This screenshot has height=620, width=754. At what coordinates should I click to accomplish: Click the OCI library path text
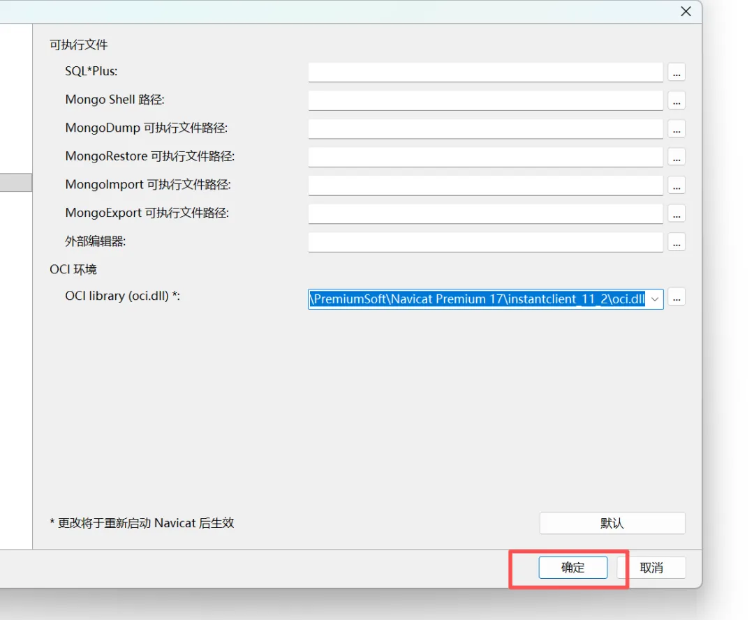click(477, 299)
